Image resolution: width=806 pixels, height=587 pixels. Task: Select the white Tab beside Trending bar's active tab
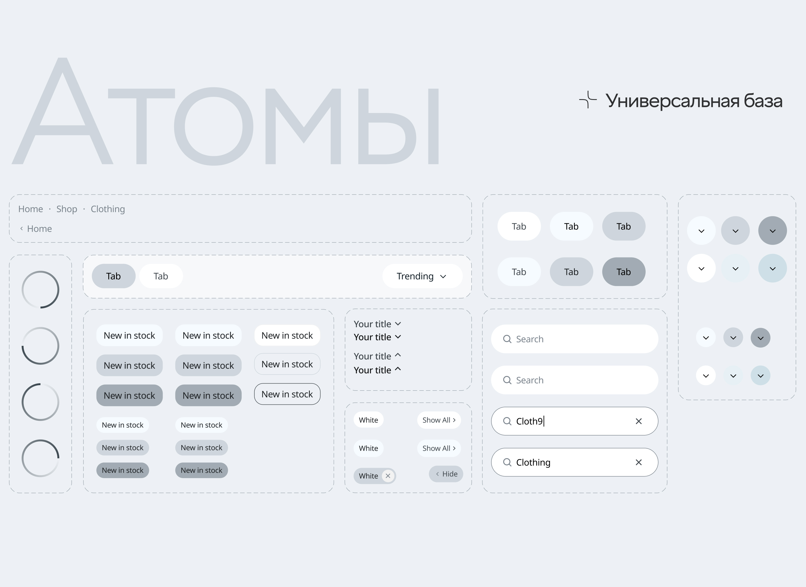point(161,276)
